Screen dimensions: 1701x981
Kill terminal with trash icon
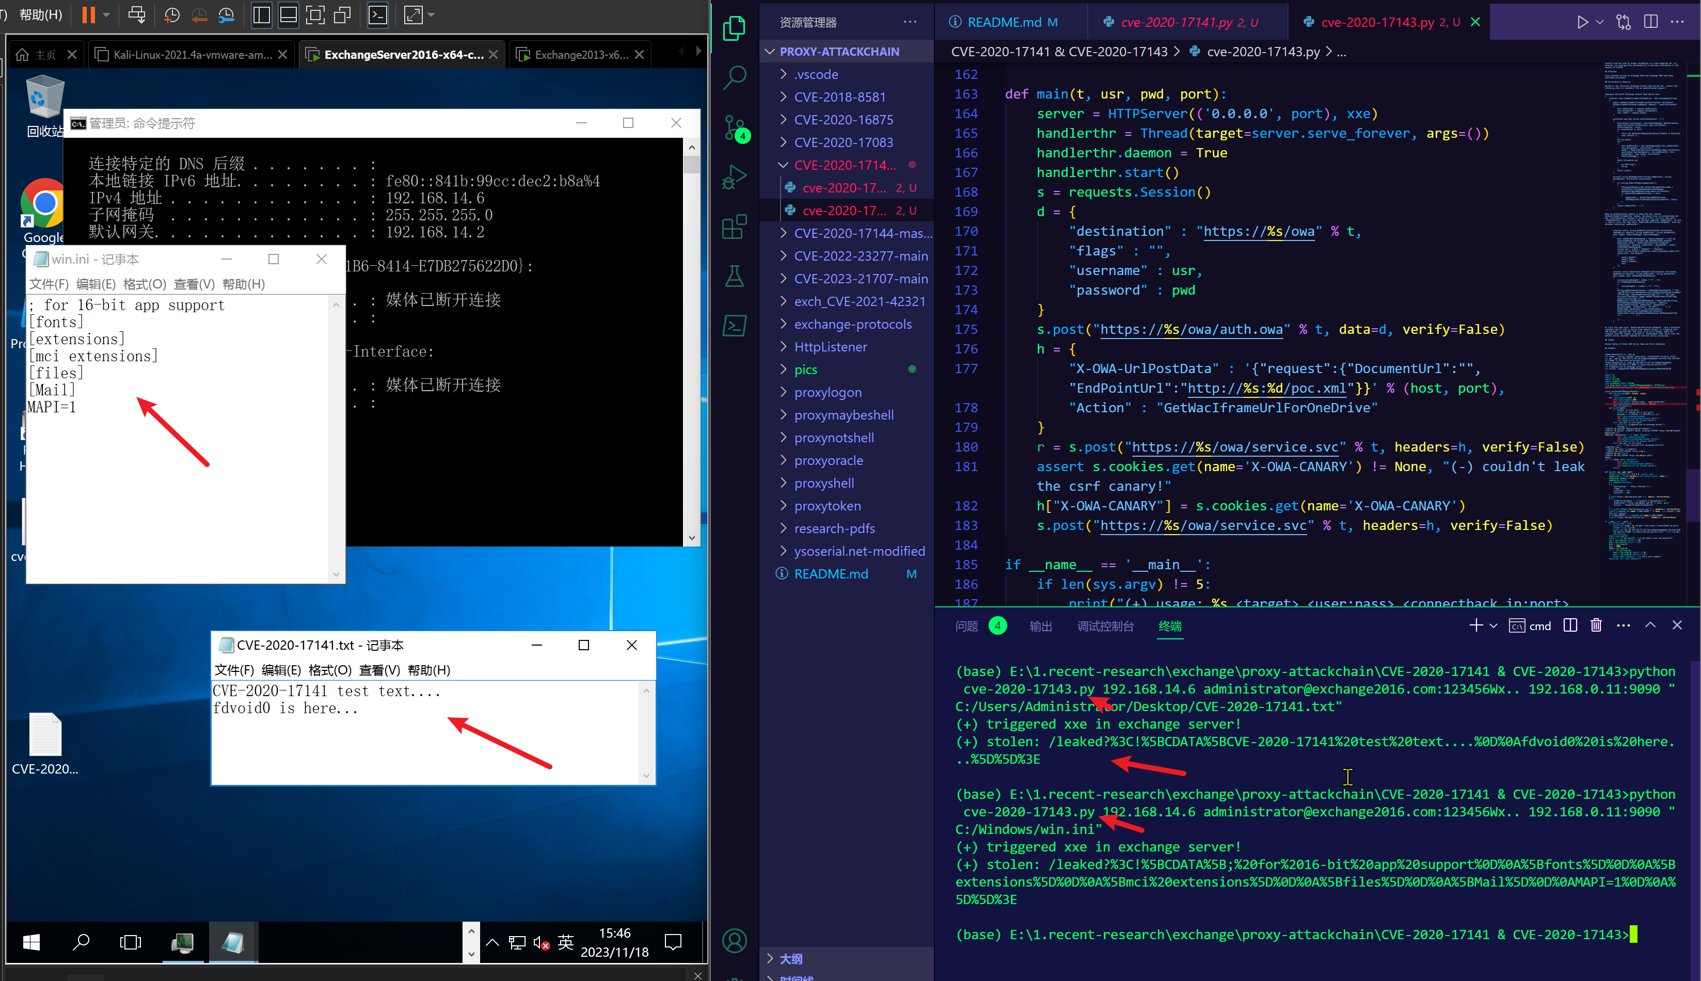pyautogui.click(x=1596, y=625)
